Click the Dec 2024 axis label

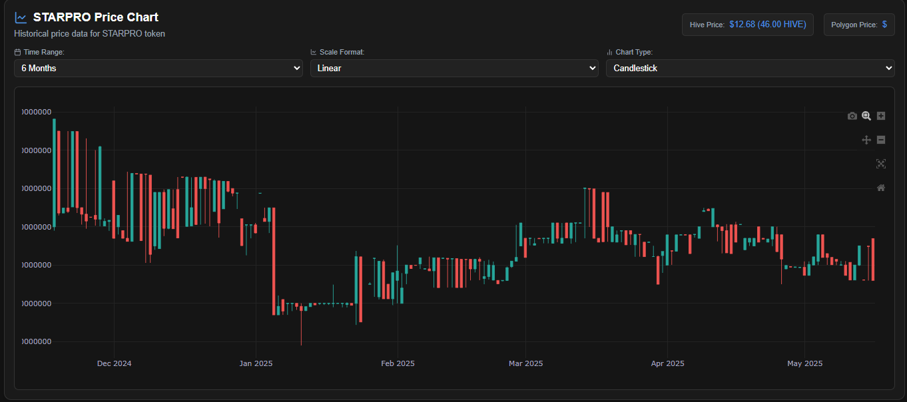[x=114, y=363]
